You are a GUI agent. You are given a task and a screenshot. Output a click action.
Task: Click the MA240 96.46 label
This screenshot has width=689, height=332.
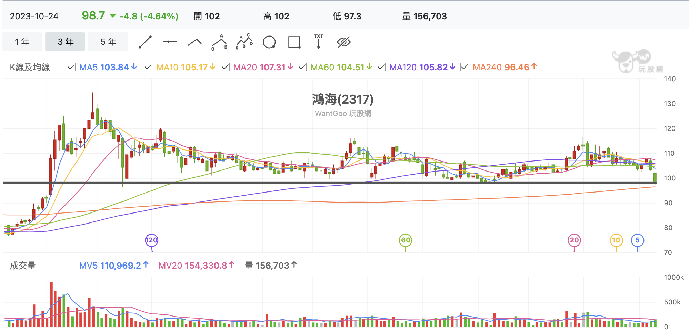[x=505, y=67]
